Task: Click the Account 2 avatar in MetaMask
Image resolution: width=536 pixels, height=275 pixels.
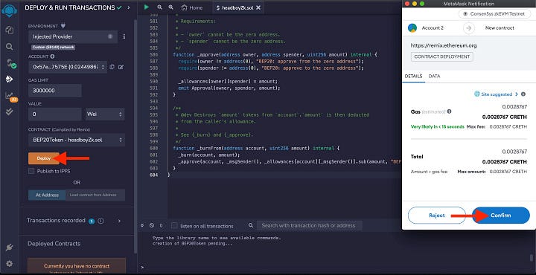Action: (x=412, y=28)
